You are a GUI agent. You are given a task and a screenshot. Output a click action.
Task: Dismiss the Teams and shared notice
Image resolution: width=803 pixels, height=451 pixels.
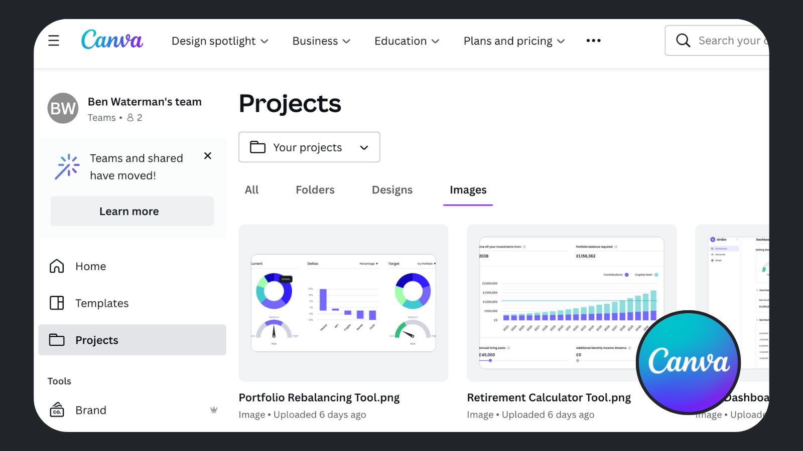208,156
